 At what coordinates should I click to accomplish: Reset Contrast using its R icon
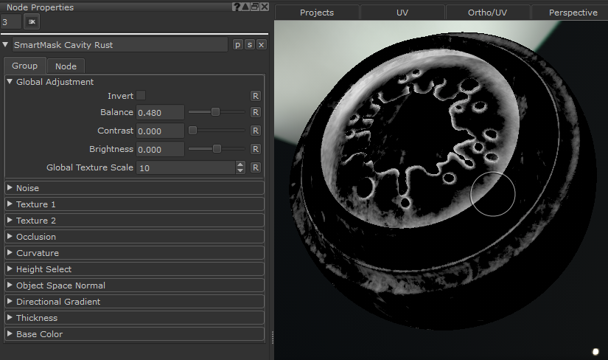point(256,131)
